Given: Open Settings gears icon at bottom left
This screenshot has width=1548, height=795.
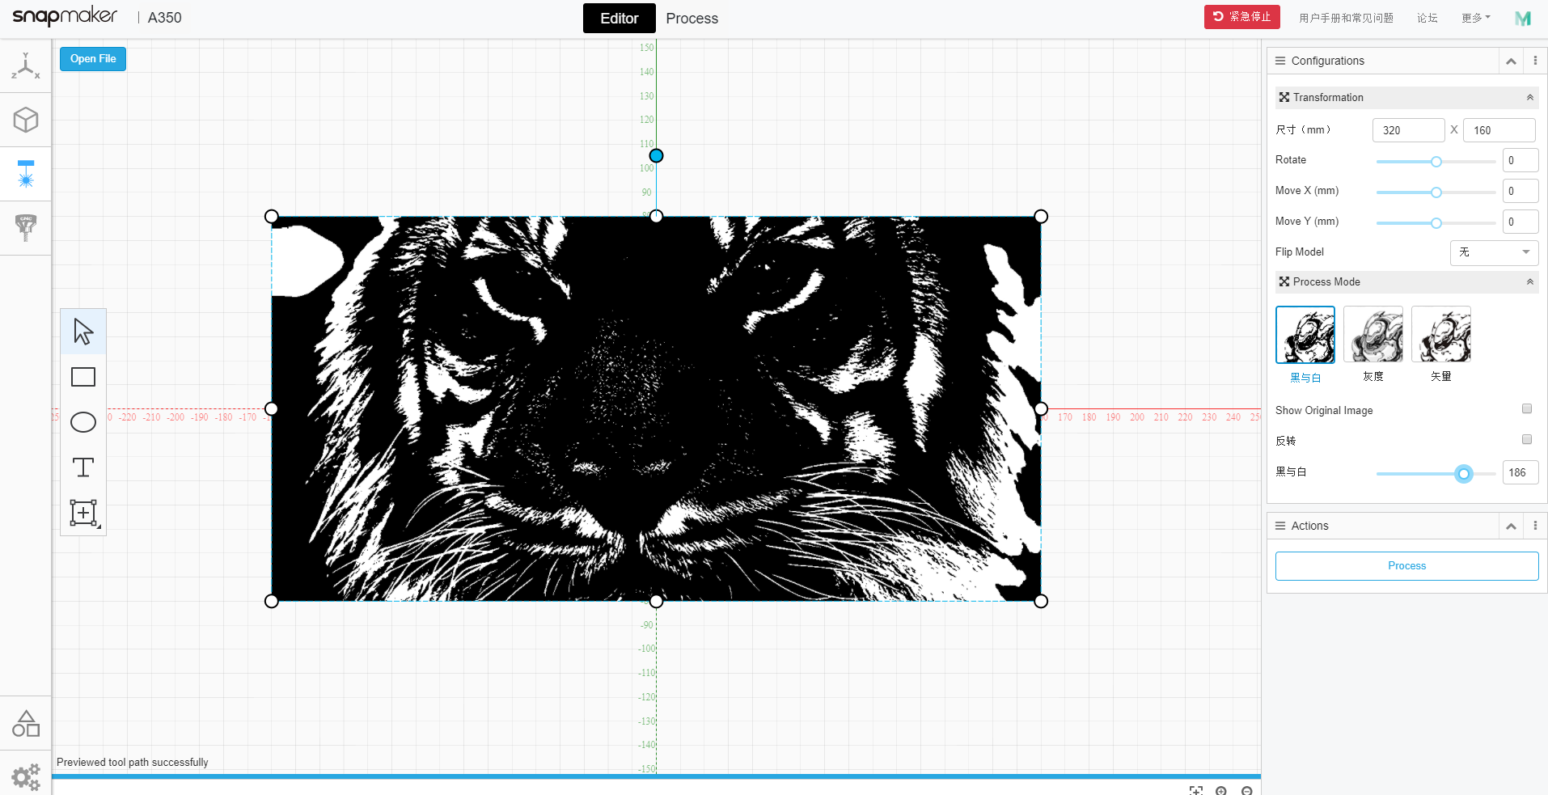Looking at the screenshot, I should click(x=26, y=777).
